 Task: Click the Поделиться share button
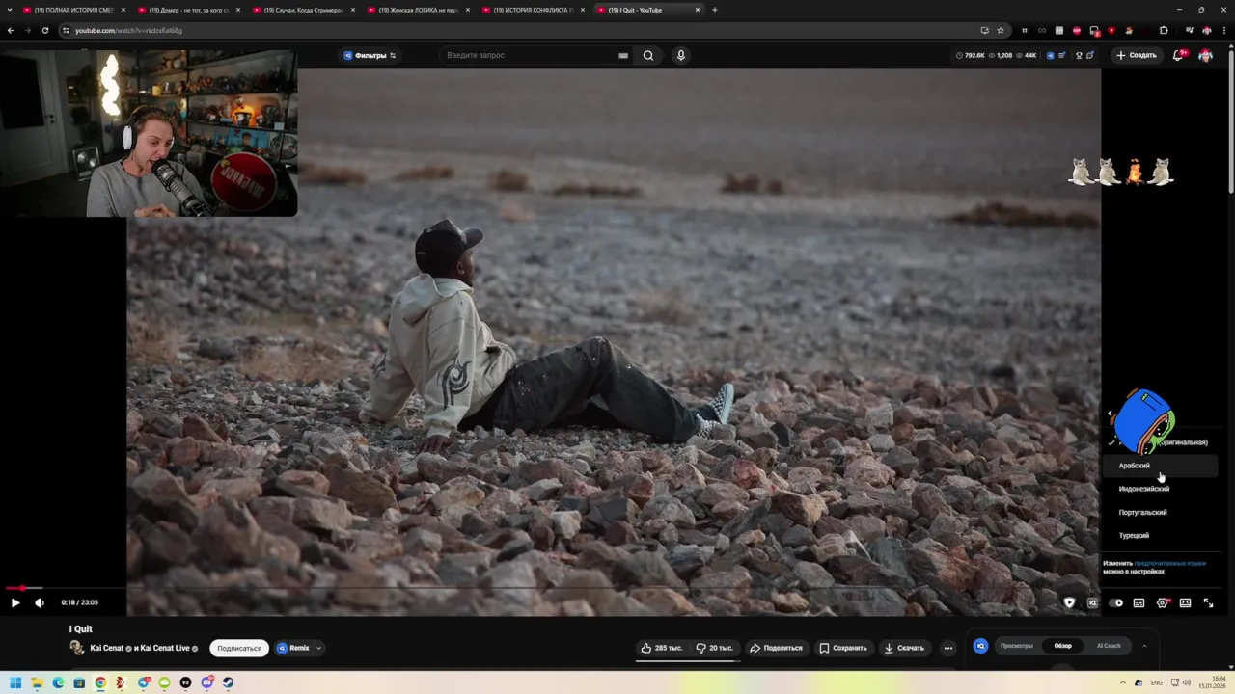coord(777,648)
